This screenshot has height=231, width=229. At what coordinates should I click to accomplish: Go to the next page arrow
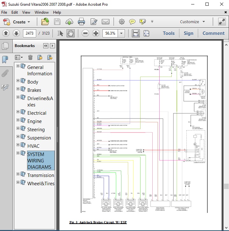coord(16,33)
